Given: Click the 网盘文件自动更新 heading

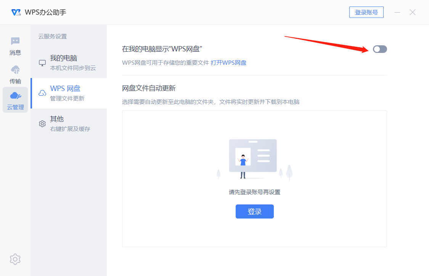Looking at the screenshot, I should 149,88.
